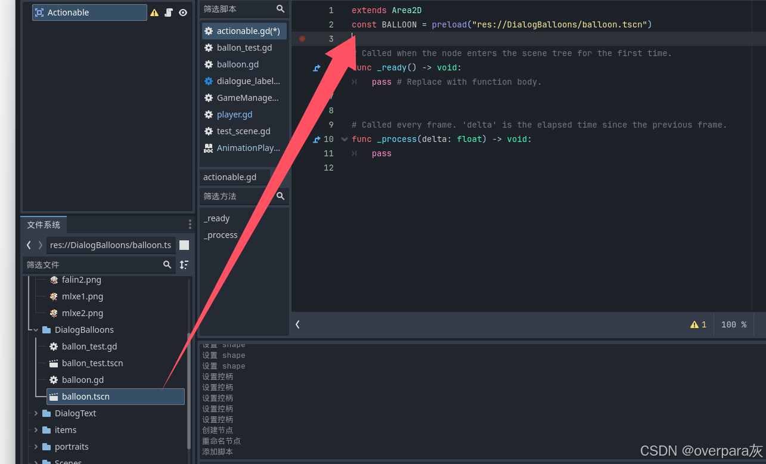Open balloon.gd in script list
This screenshot has height=464, width=766.
tap(244, 64)
